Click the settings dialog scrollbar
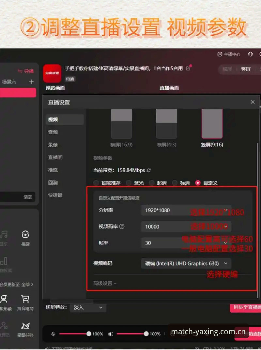Screen dimensions: 261x350 258,220
